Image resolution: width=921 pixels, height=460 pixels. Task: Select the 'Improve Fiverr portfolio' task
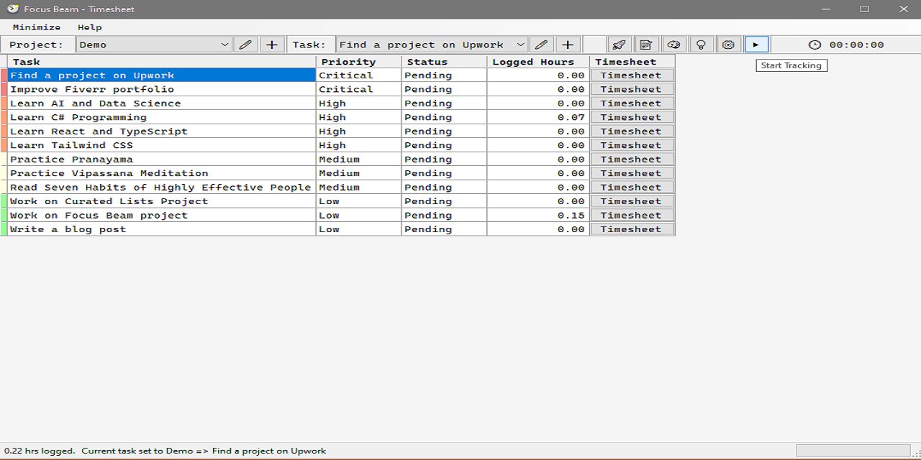(161, 89)
